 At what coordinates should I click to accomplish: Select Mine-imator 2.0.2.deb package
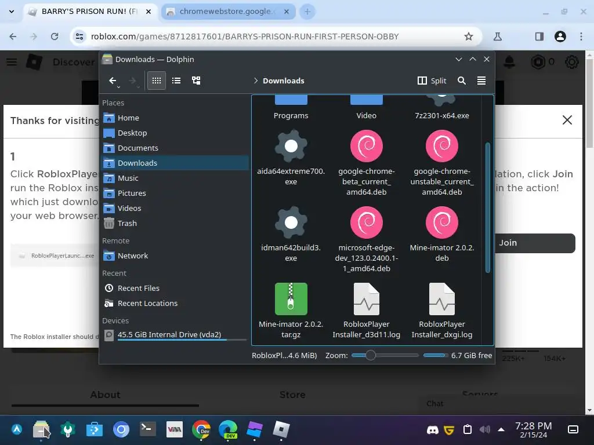coord(441,234)
